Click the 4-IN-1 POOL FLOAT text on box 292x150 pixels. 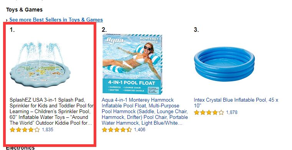[132, 83]
